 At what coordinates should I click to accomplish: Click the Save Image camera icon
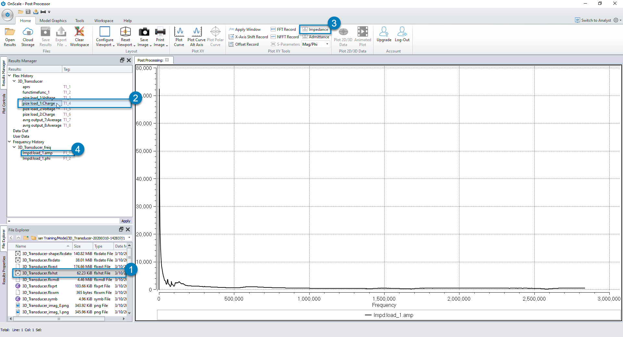(x=144, y=32)
